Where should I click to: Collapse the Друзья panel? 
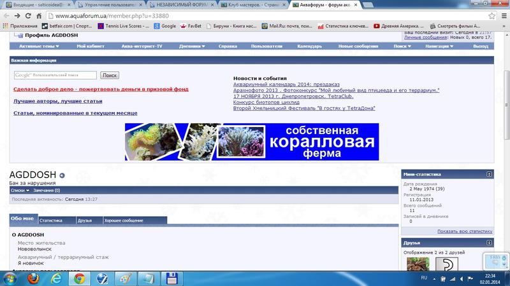(489, 243)
